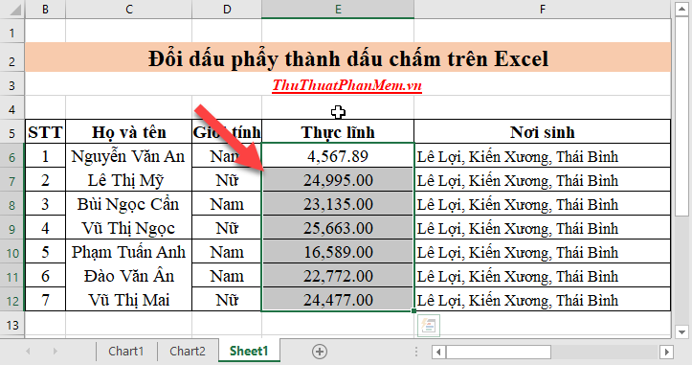Screen dimensions: 692x365
Task: Click the 'Nơi sinh' cell in row 6
Action: tap(543, 155)
